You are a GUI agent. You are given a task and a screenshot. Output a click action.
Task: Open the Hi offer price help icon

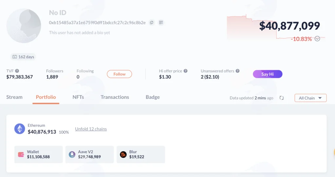185,71
